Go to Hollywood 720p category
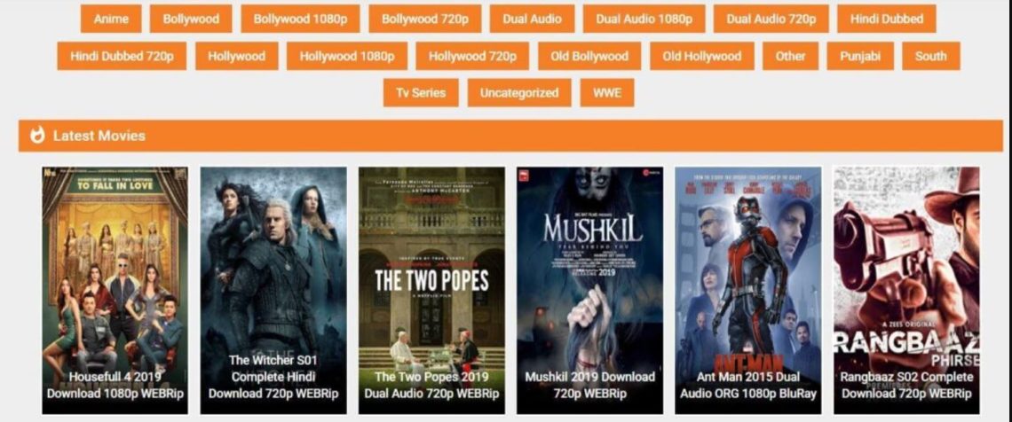This screenshot has width=1012, height=422. 472,56
